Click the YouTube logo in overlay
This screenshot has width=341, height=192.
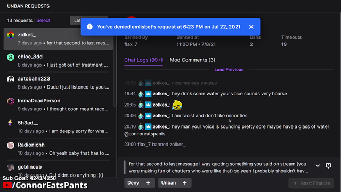[7, 185]
